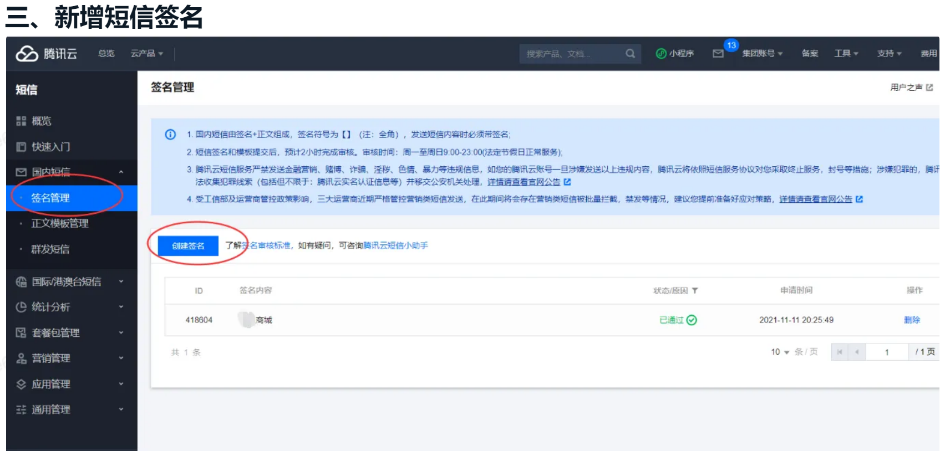The height and width of the screenshot is (451, 945).
Task: Open the 备案 menu item
Action: tap(810, 54)
